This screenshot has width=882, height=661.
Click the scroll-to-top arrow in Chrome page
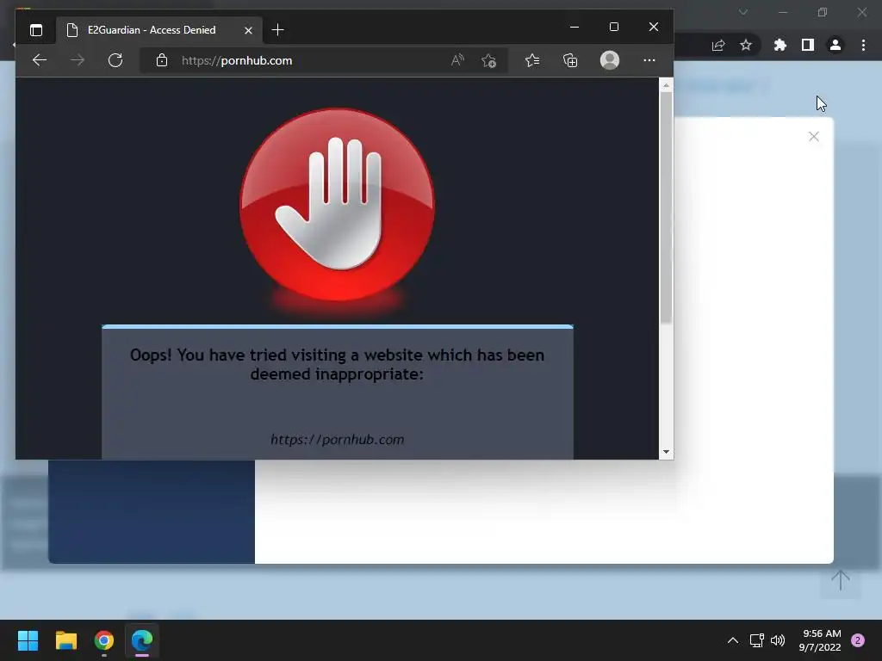click(x=841, y=580)
